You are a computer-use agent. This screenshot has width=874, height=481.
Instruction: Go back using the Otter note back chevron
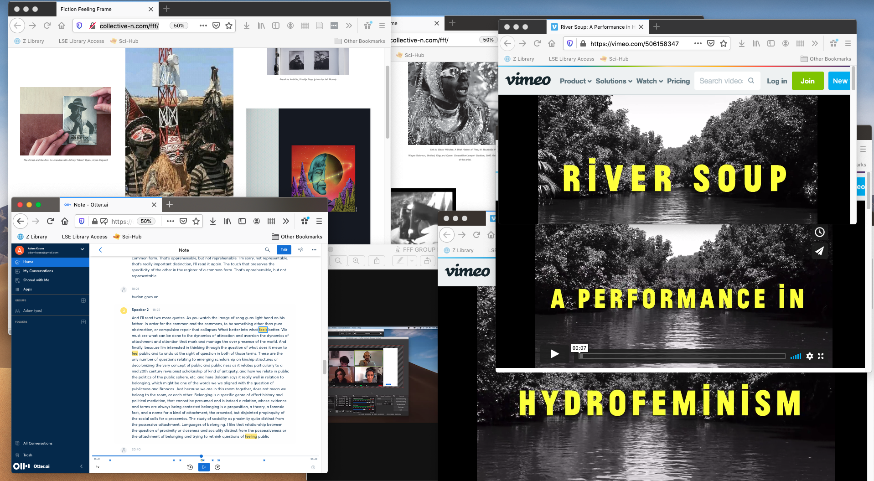[100, 250]
